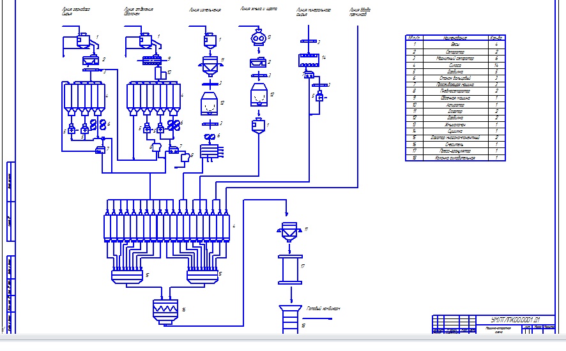Select the cooling column symbol numbered 18
Viewport: 566px width, 351px height.
[x=290, y=319]
